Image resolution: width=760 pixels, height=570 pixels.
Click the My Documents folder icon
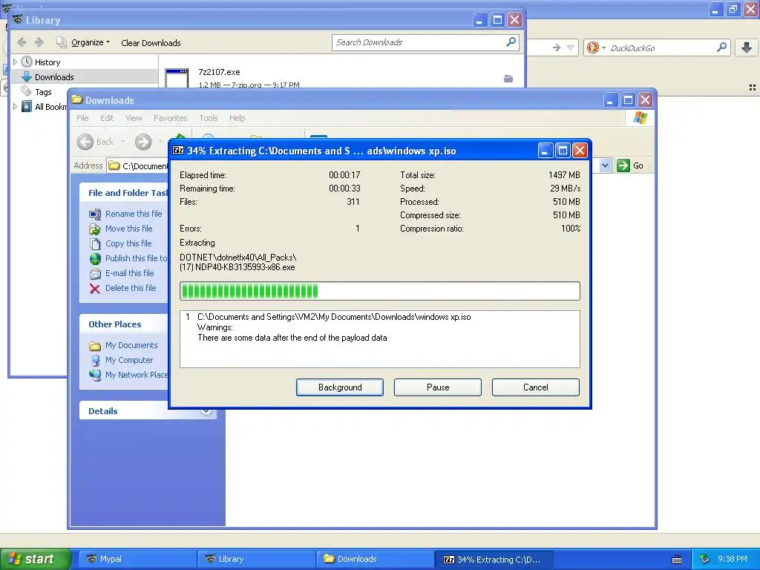95,346
